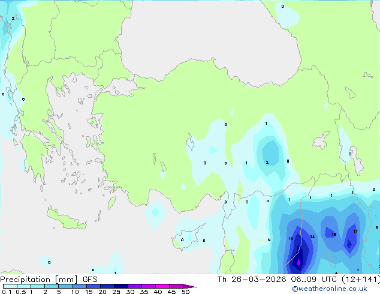Viewport: 380px width, 294px height.
Task: Click the ©weatheronline.co.uk link
Action: tap(330, 289)
